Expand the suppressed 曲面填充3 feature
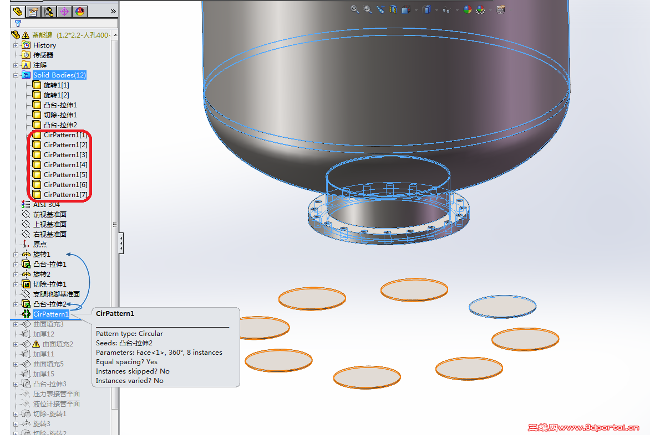The height and width of the screenshot is (435, 650). [16, 324]
